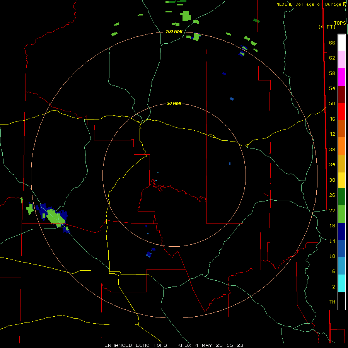Image resolution: width=348 pixels, height=348 pixels.
Task: Select the magenta color band in legend
Action: [x=341, y=77]
